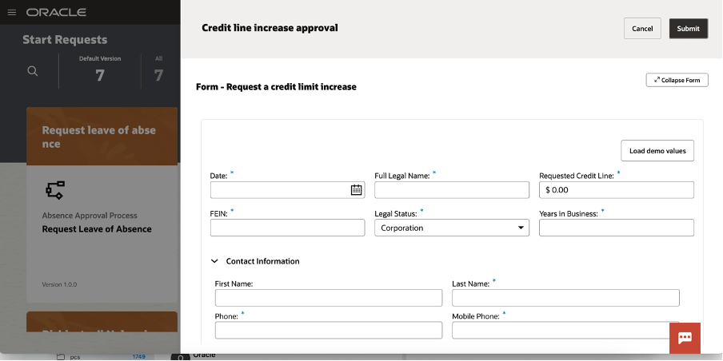Open the Date calendar picker icon
Screen dimensions: 723x361
click(x=357, y=190)
